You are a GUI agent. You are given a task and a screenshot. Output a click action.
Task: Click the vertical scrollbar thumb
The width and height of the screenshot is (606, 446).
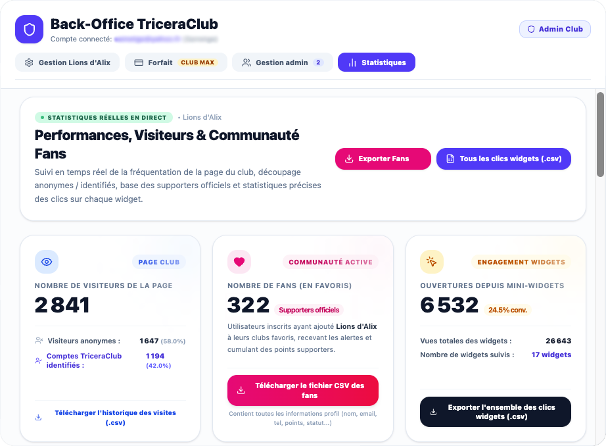(600, 134)
